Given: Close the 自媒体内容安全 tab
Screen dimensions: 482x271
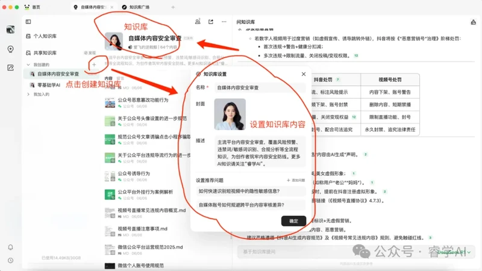Looking at the screenshot, I should 112,7.
